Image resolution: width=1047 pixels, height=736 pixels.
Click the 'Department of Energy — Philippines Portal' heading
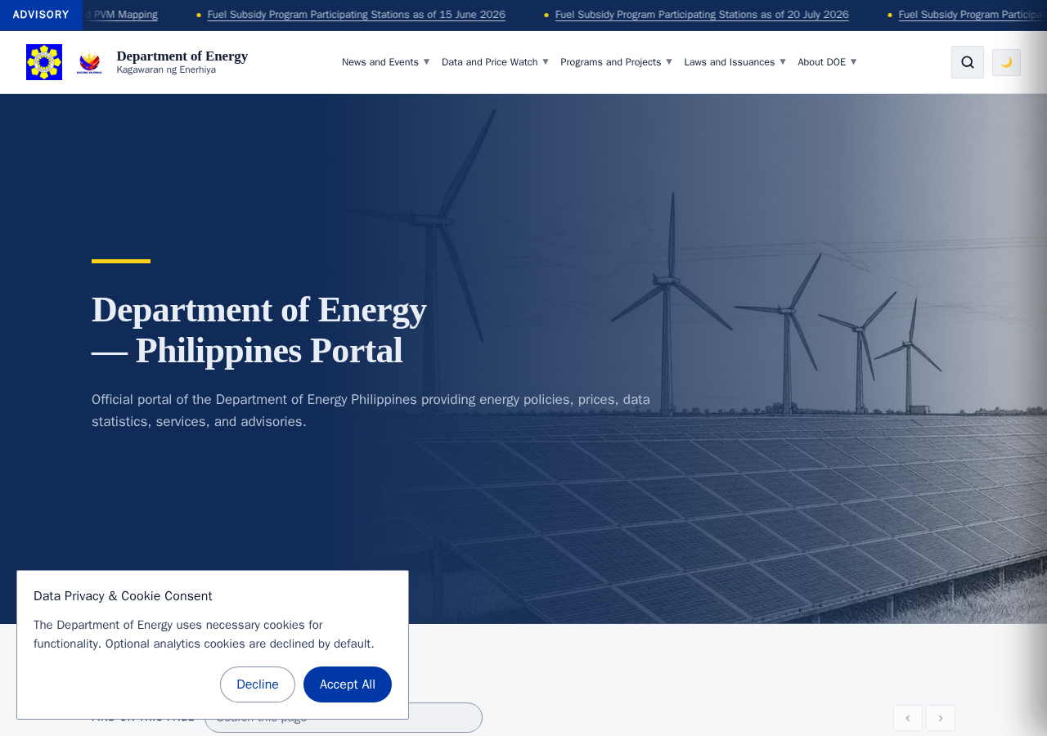(x=259, y=330)
